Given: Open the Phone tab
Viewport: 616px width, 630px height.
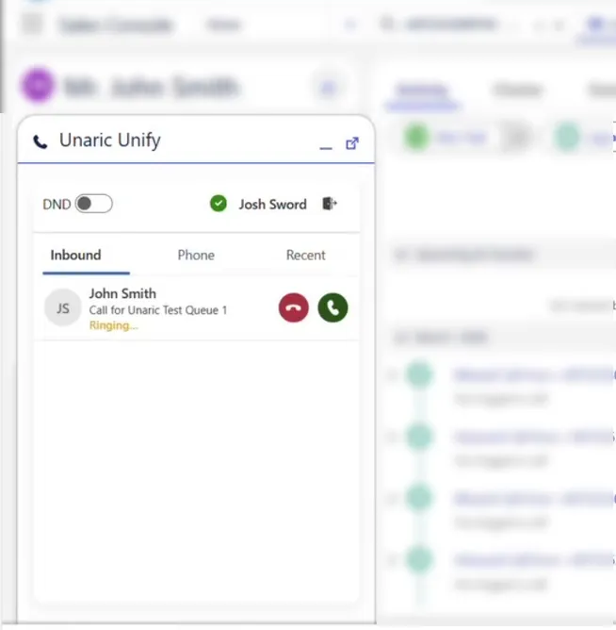Looking at the screenshot, I should pos(196,256).
